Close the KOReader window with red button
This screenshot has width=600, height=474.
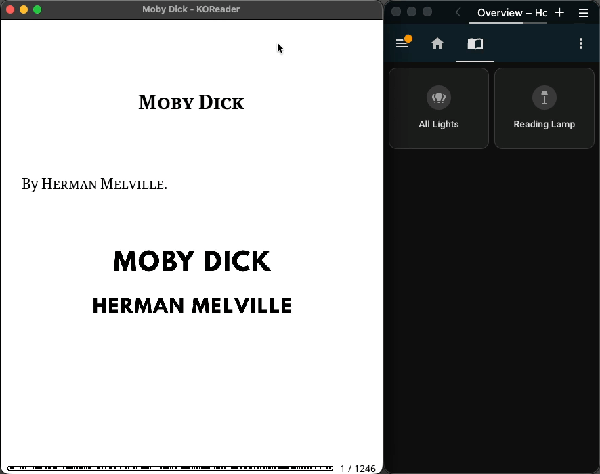[x=10, y=9]
